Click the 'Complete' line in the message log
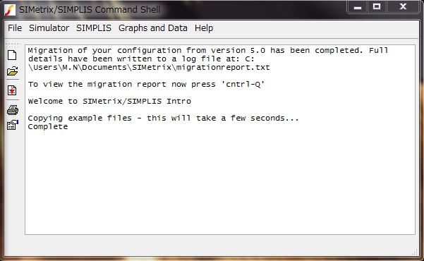 pyautogui.click(x=48, y=126)
